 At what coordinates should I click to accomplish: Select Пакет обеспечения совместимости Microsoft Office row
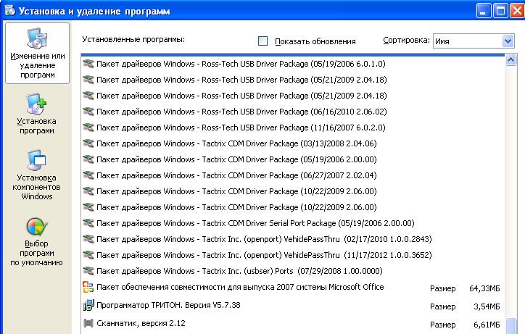pos(293,288)
